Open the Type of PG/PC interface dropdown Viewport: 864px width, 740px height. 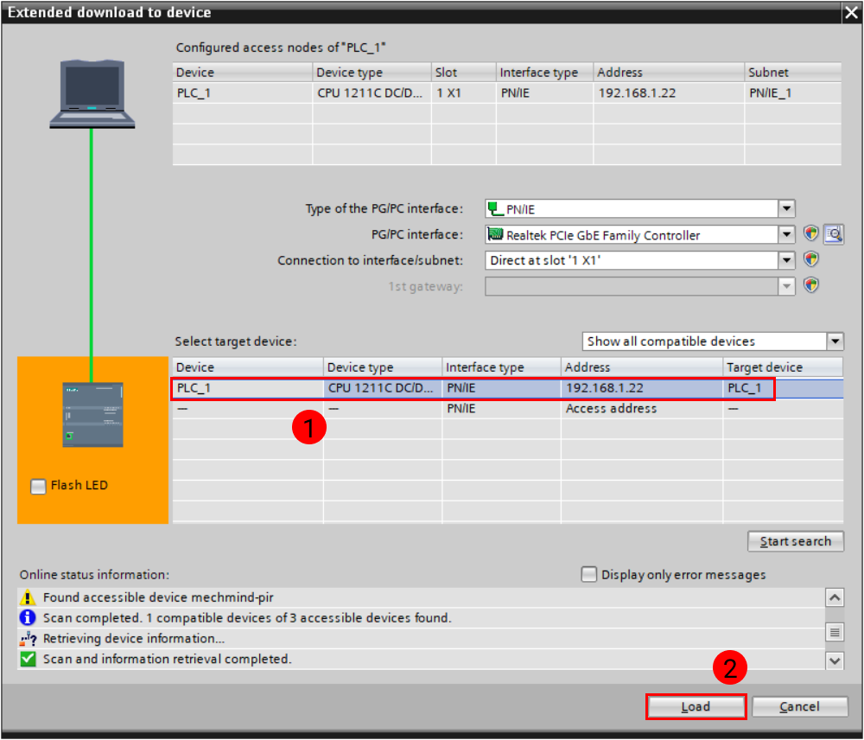[786, 207]
